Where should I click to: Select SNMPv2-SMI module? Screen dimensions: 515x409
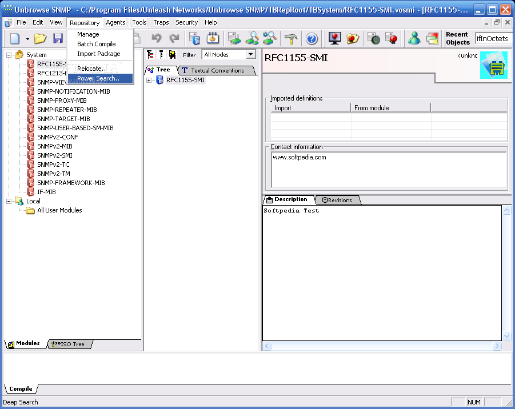tap(54, 156)
